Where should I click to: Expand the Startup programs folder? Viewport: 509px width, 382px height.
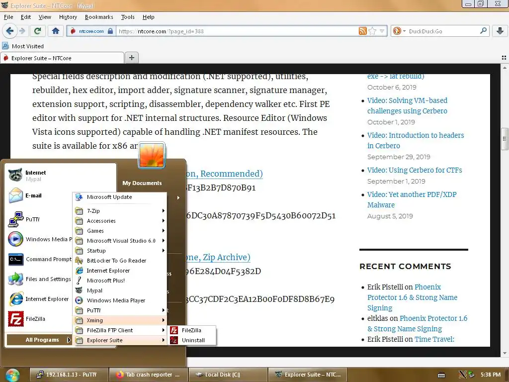(119, 251)
